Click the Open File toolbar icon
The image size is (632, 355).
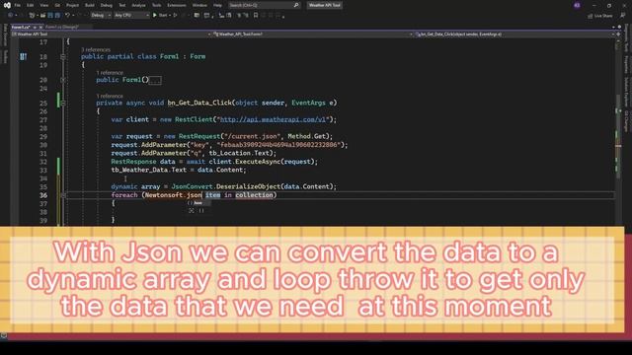tap(42, 16)
